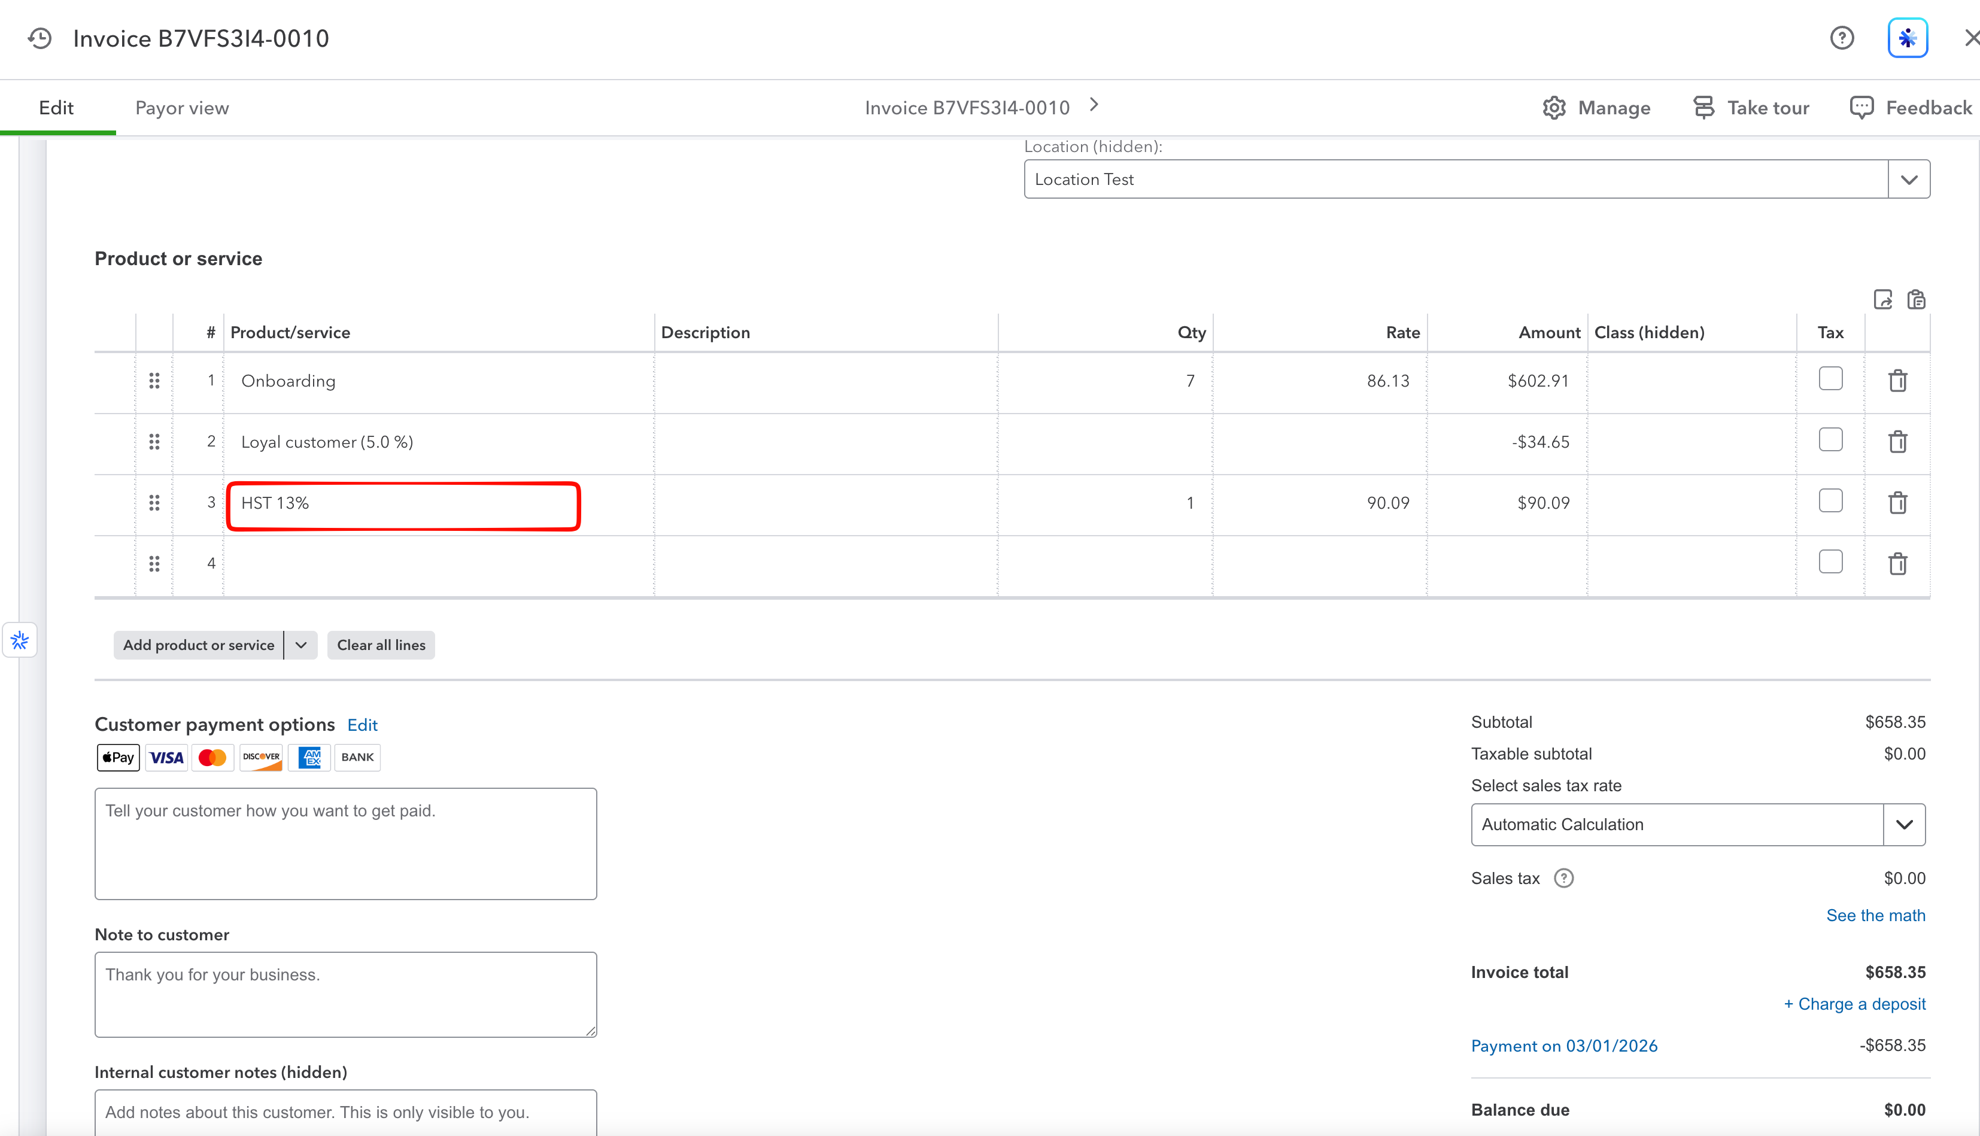Grab drag handle of HST 13% row
The image size is (1980, 1136).
point(154,503)
